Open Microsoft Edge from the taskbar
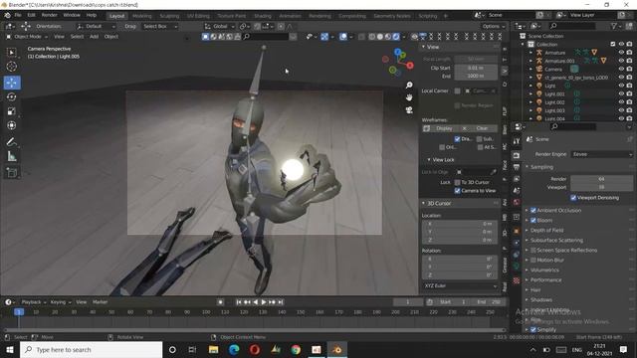The height and width of the screenshot is (358, 637). tap(234, 349)
